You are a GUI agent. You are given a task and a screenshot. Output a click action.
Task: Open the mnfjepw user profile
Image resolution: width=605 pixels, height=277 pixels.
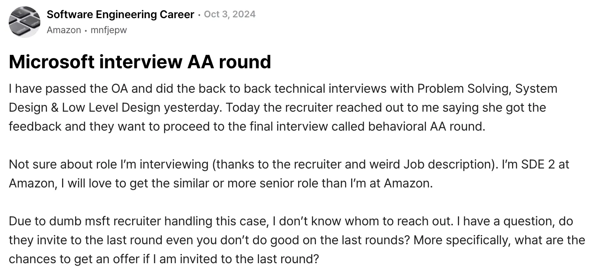pyautogui.click(x=109, y=30)
